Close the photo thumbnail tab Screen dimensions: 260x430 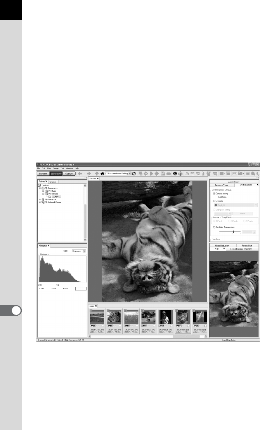tap(96, 306)
